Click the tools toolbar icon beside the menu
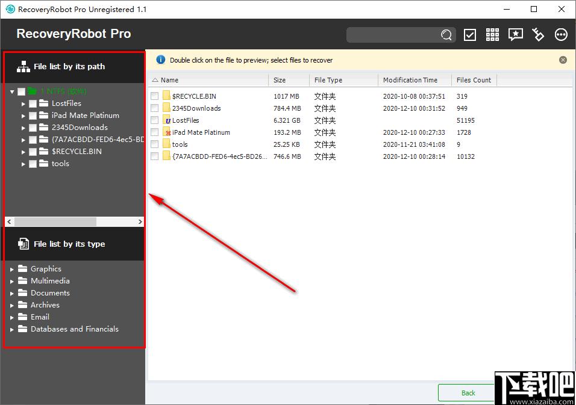 pos(538,34)
